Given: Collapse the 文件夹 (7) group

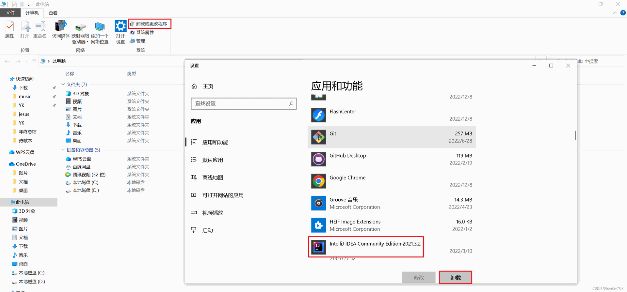Looking at the screenshot, I should (x=63, y=85).
